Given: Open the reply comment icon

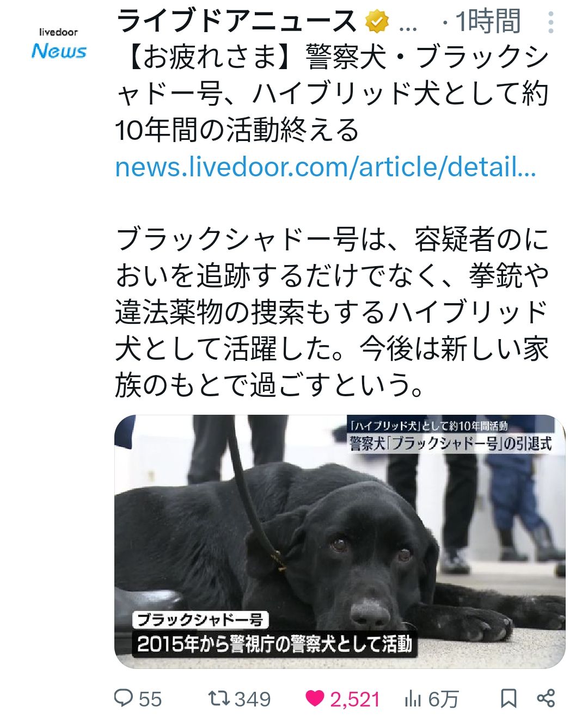Looking at the screenshot, I should [x=124, y=698].
